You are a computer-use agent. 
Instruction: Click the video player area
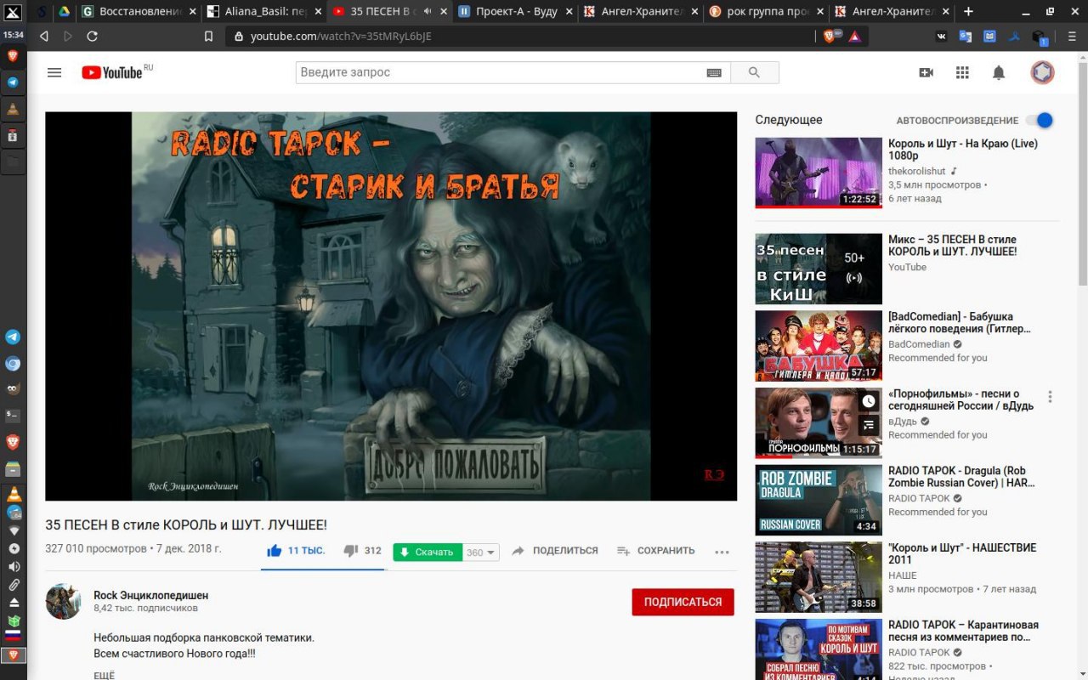click(391, 306)
